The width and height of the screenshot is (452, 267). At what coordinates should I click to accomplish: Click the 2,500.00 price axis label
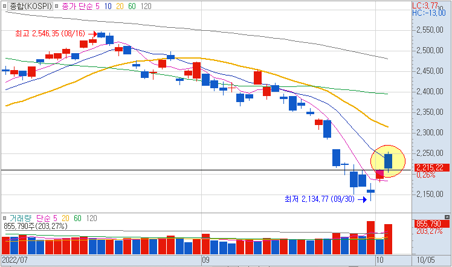point(430,50)
